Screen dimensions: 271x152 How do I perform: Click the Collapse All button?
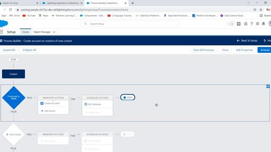pyautogui.click(x=29, y=50)
